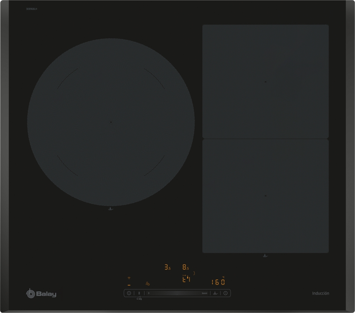This screenshot has height=313, width=355.
Task: Tap the frying sensor pan icon in control bar
Action: point(215,293)
